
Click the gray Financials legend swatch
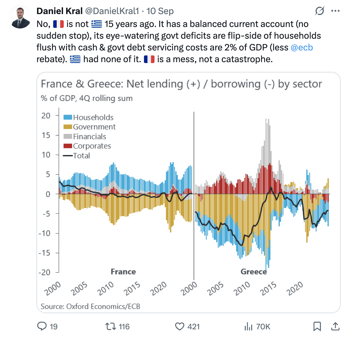(x=68, y=136)
